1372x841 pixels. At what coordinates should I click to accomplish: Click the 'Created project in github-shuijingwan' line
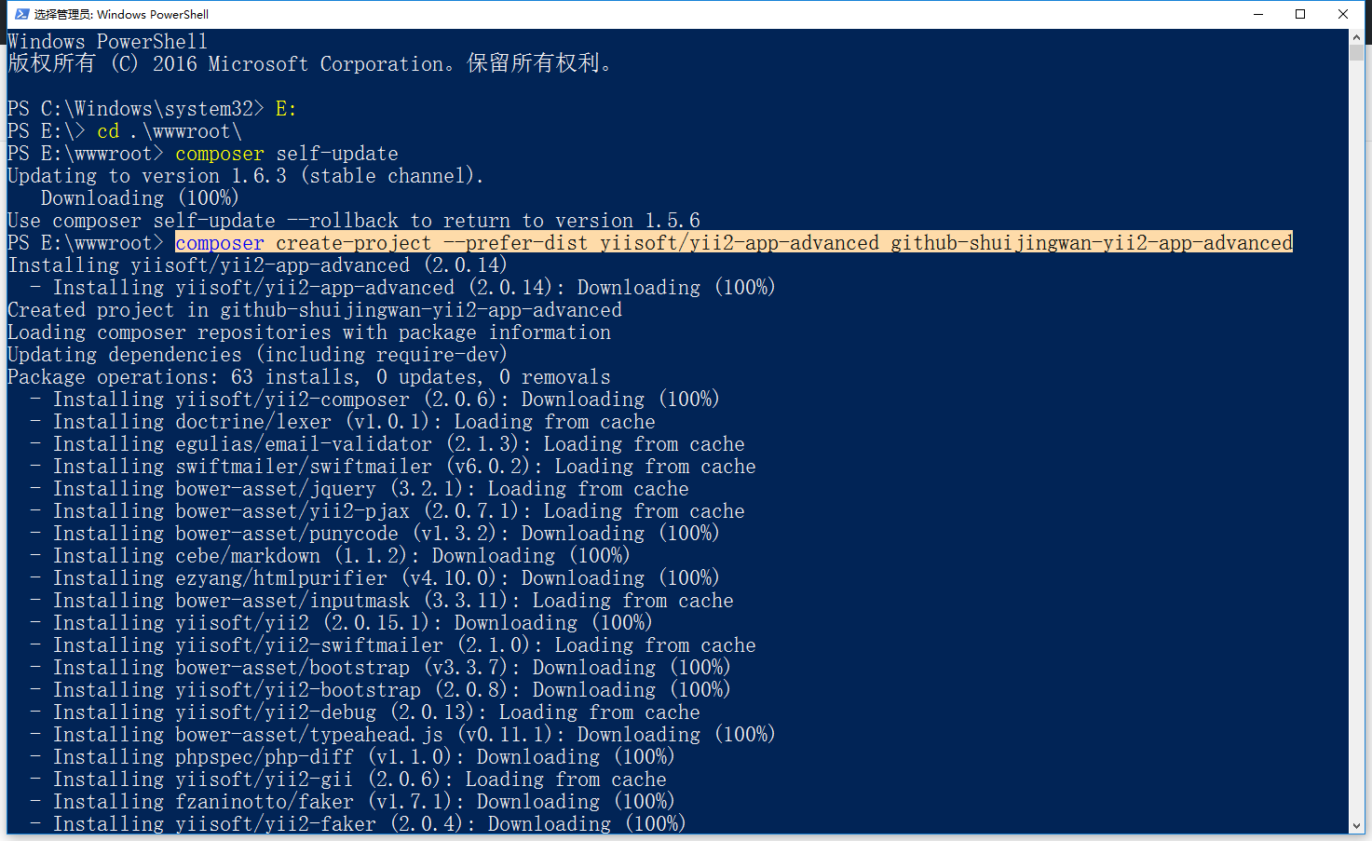pos(314,310)
